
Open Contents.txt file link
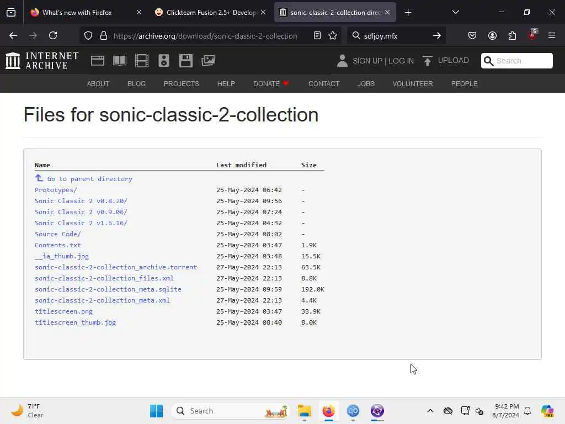pos(57,245)
